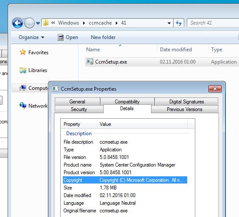Image resolution: width=239 pixels, height=217 pixels.
Task: Create a New folder from toolbar
Action: pyautogui.click(x=103, y=37)
